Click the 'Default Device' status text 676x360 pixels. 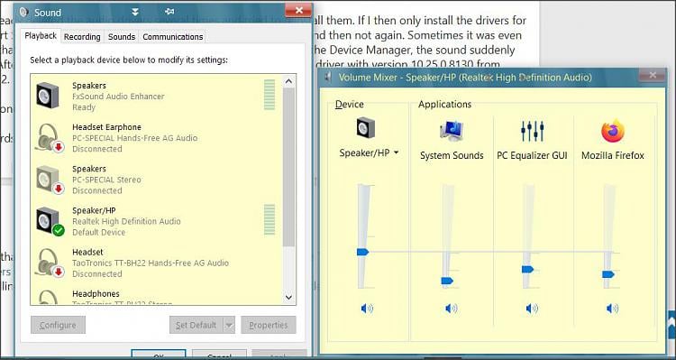pos(99,232)
